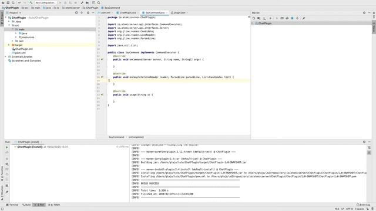Click Generate Sources icon in Maven panel
Viewport: 376px width, 211px height.
[x=258, y=18]
